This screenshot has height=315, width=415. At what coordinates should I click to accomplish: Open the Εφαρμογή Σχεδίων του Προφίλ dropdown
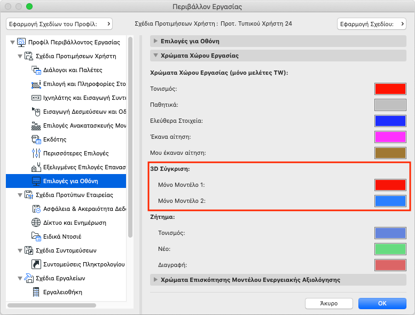coord(59,24)
